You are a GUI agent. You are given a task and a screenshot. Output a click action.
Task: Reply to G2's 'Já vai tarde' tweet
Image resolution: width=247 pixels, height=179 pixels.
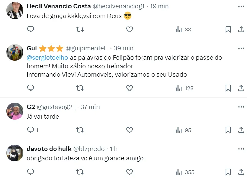point(31,130)
